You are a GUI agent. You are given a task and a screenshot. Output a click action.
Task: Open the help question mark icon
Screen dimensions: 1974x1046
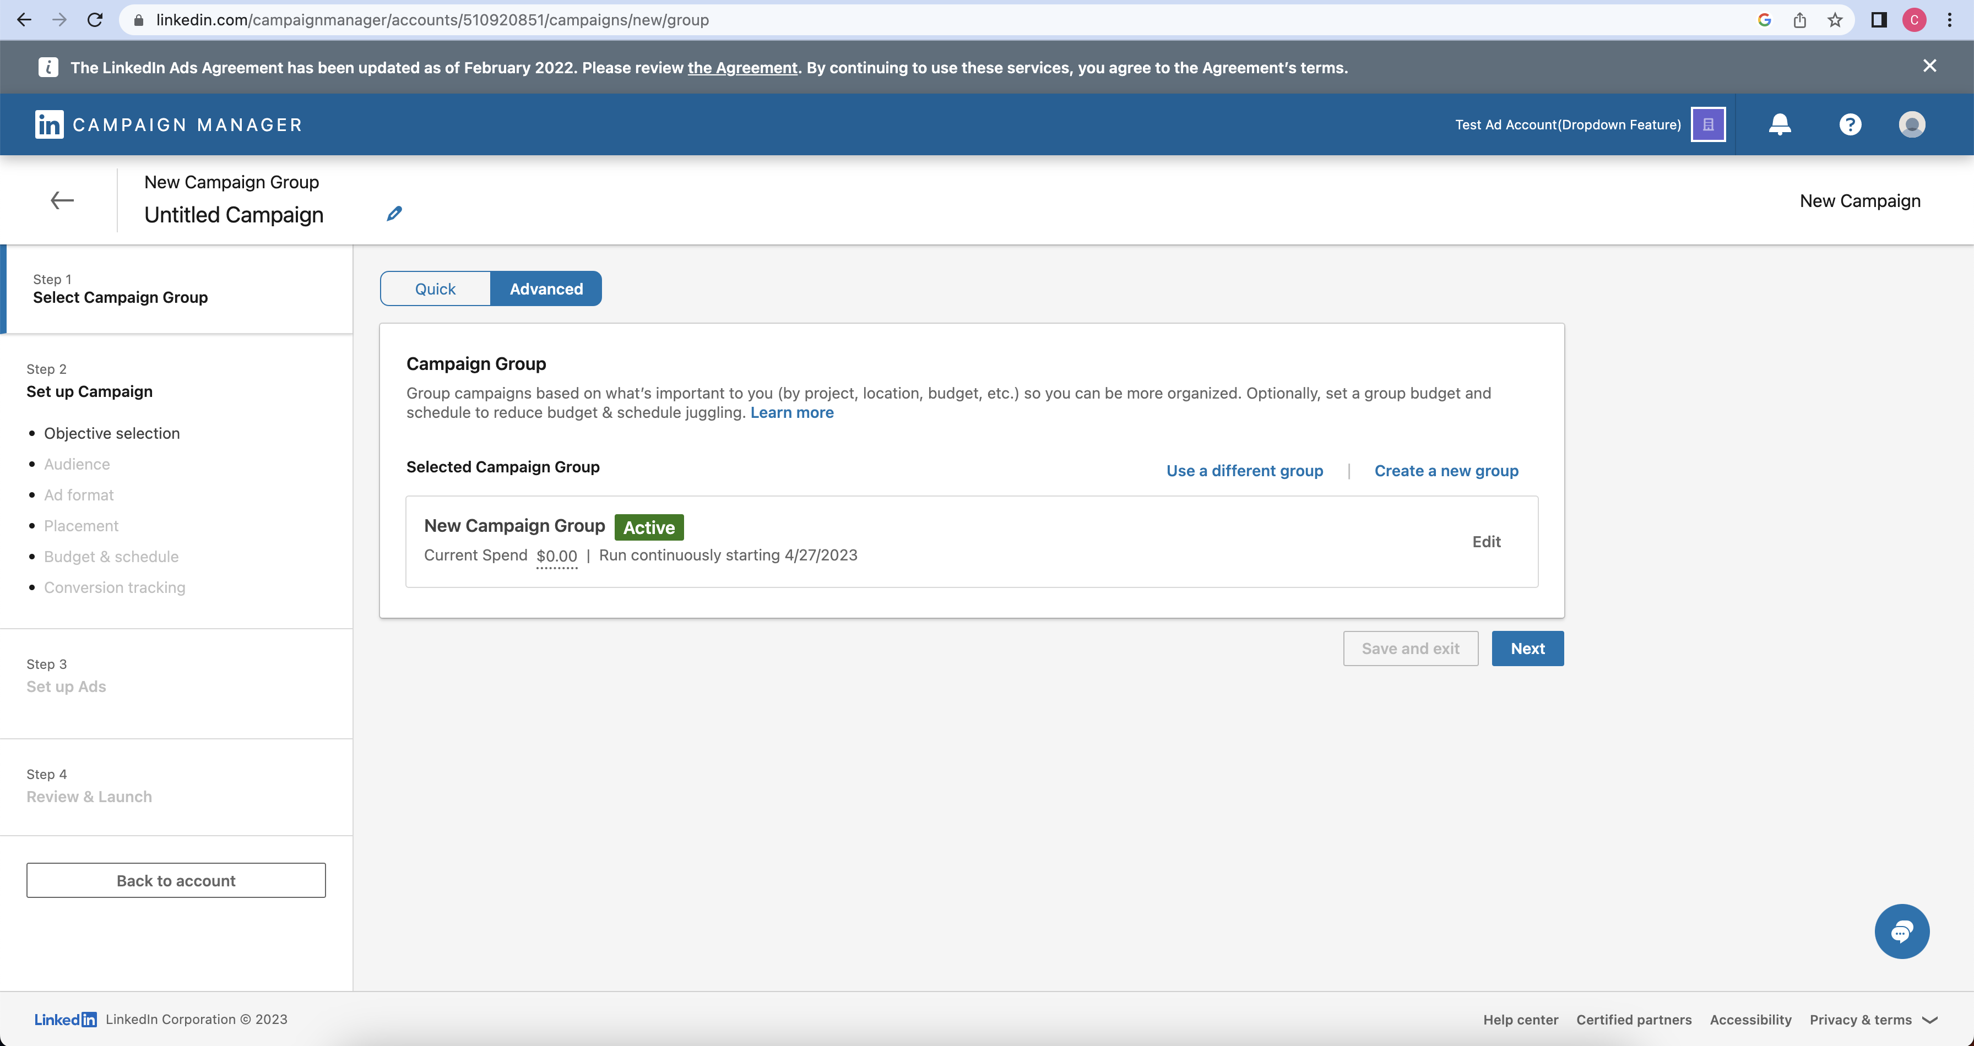tap(1850, 124)
